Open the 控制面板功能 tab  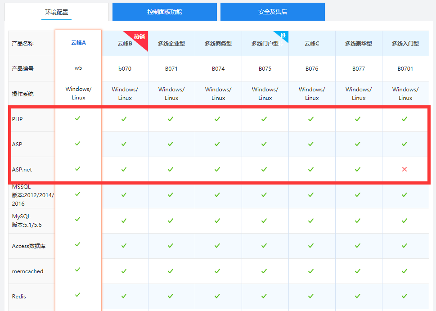(165, 12)
